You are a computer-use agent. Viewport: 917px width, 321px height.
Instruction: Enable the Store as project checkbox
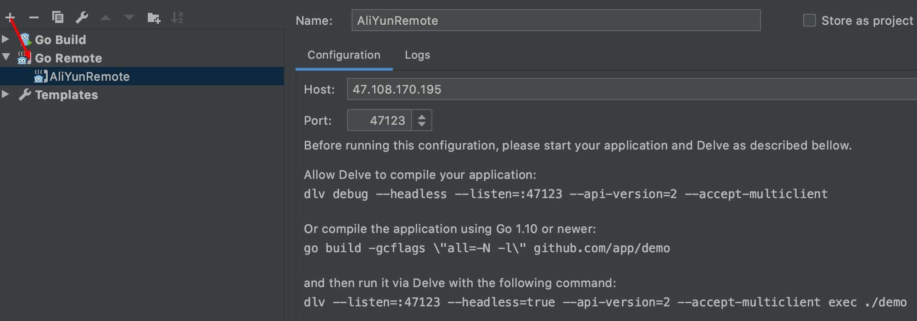809,21
